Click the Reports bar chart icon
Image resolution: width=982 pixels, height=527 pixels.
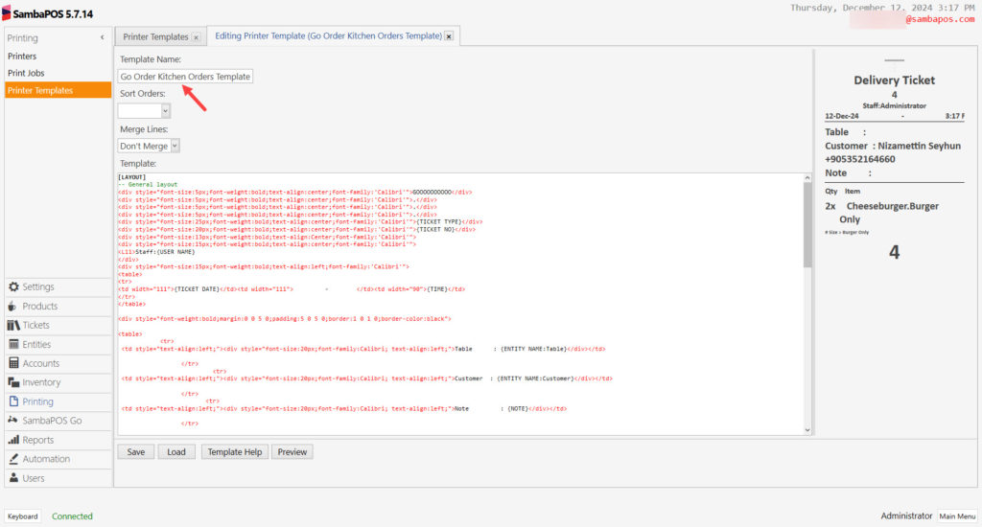click(13, 440)
